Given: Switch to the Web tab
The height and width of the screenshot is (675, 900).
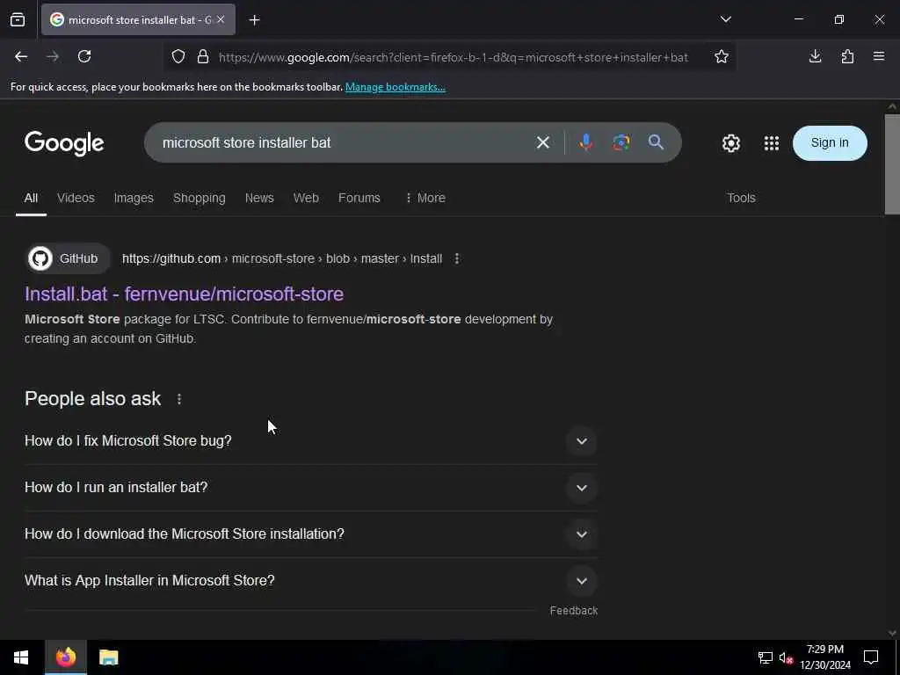Looking at the screenshot, I should [x=306, y=198].
